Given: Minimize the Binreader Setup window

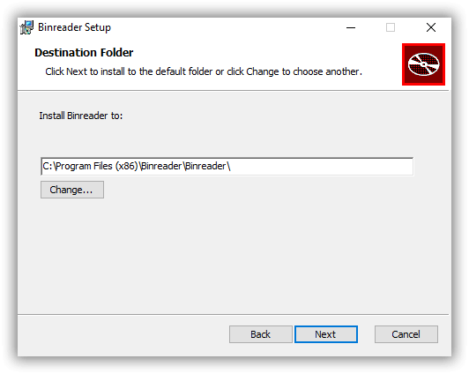Looking at the screenshot, I should [351, 27].
